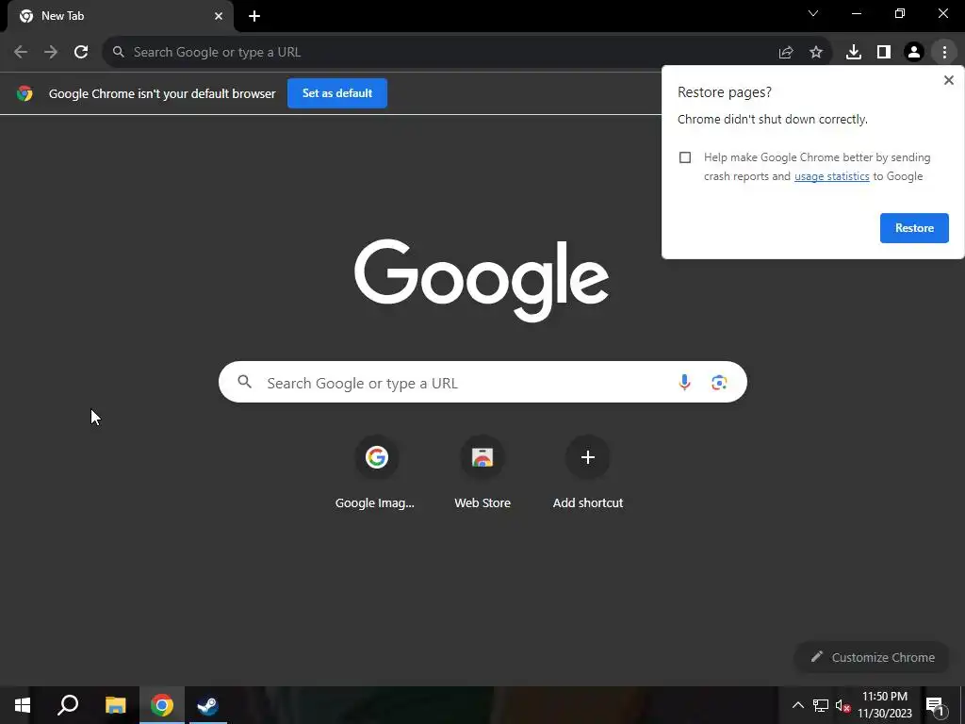Open the tab search chevron
This screenshot has height=724, width=965.
(x=813, y=13)
